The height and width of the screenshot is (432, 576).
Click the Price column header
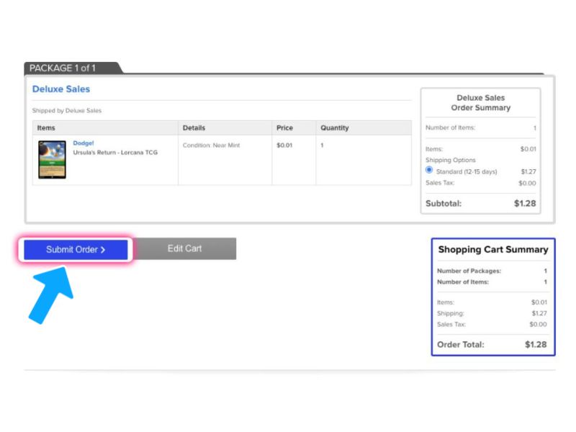point(284,128)
